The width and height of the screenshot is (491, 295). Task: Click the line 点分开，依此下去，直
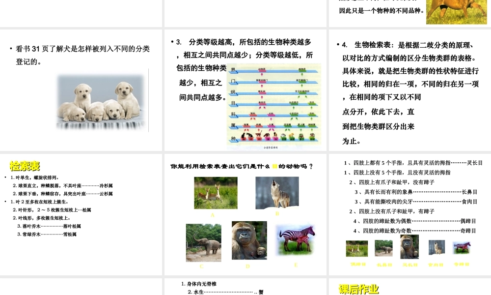[378, 112]
